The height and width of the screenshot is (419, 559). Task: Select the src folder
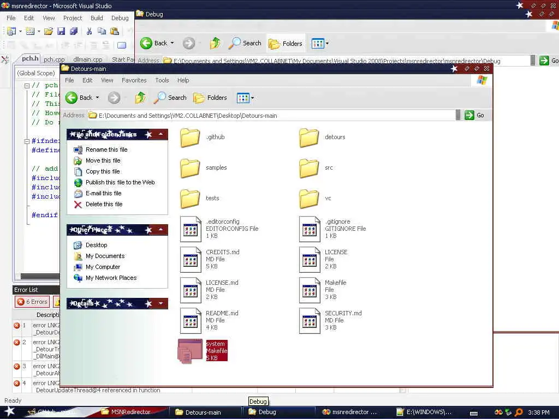click(316, 168)
